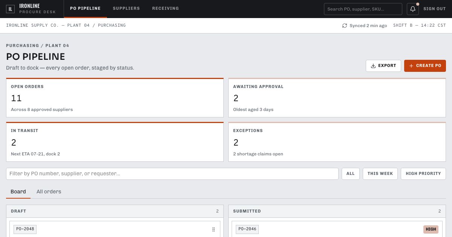
Task: Open the In Transit stat card
Action: [x=115, y=142]
